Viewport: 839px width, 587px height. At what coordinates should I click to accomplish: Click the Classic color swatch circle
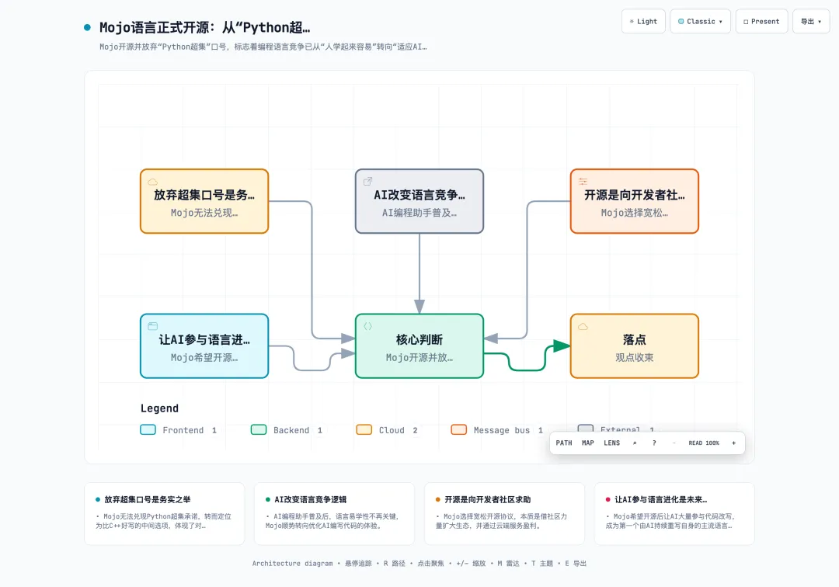point(681,22)
